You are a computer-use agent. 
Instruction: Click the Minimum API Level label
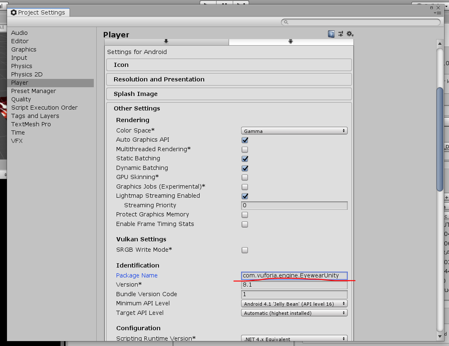pos(143,303)
